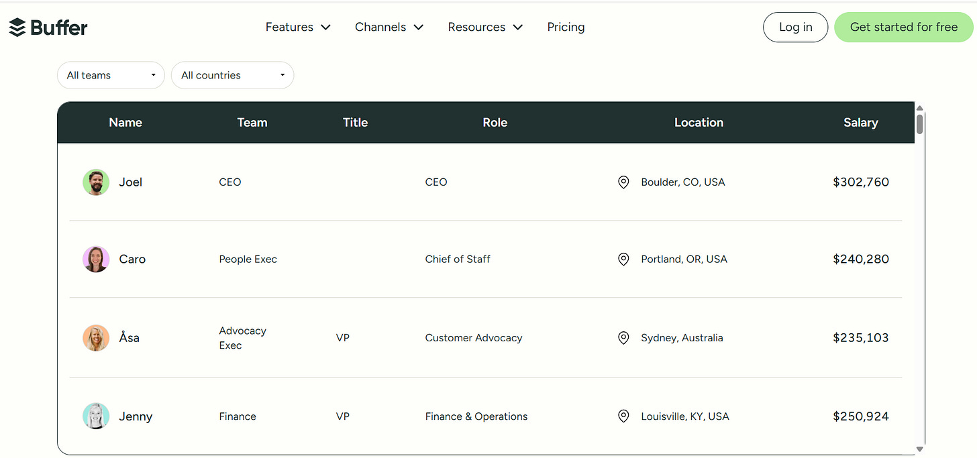
Task: Open the All countries dropdown
Action: click(x=232, y=75)
